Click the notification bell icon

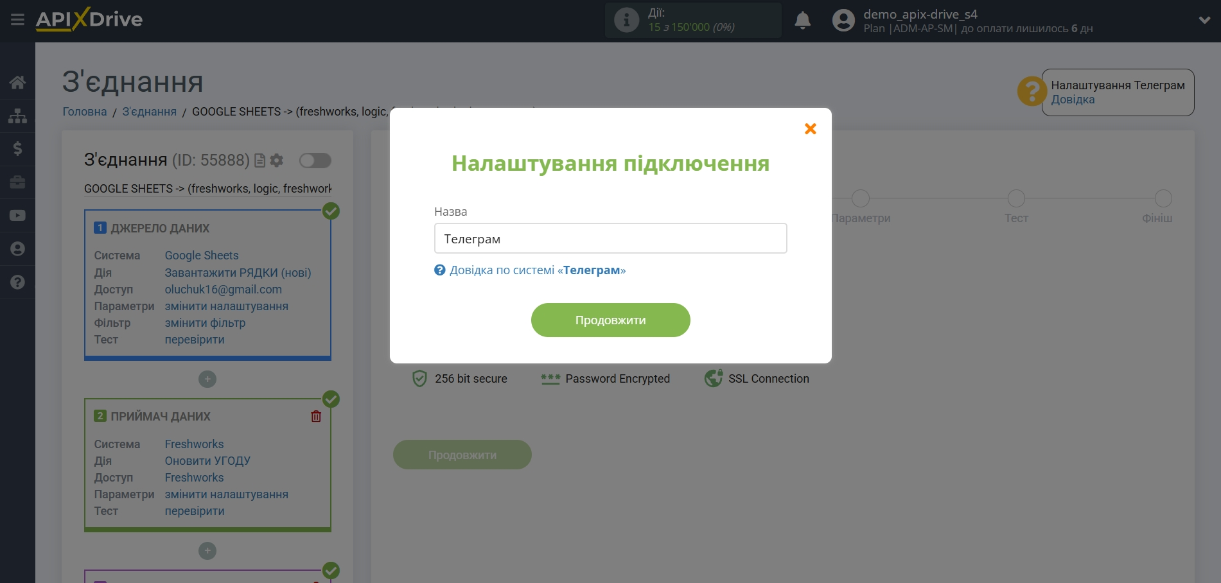(x=802, y=21)
